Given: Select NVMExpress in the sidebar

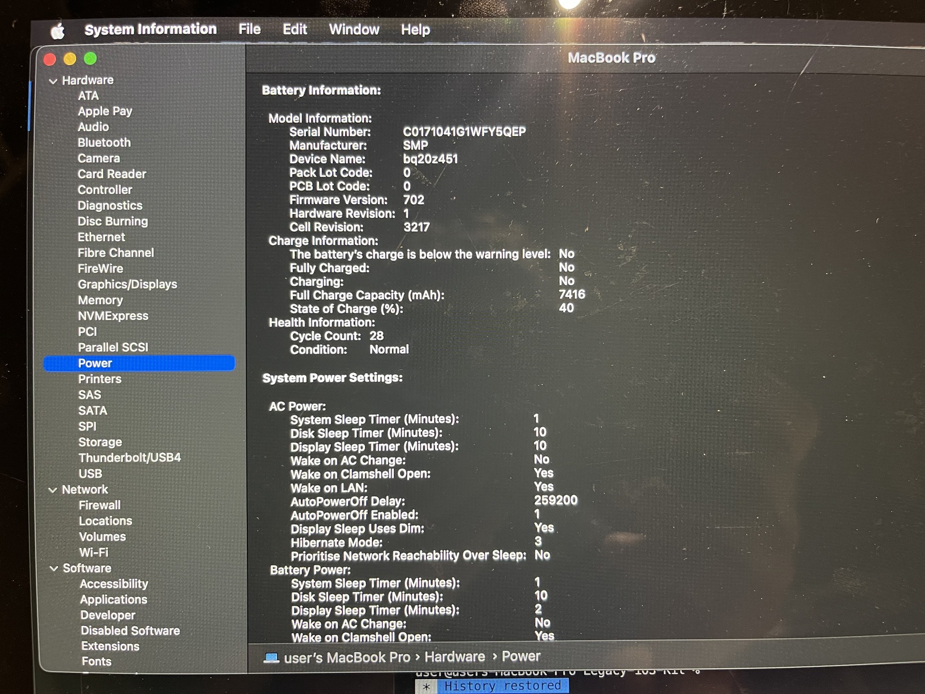Looking at the screenshot, I should click(113, 316).
